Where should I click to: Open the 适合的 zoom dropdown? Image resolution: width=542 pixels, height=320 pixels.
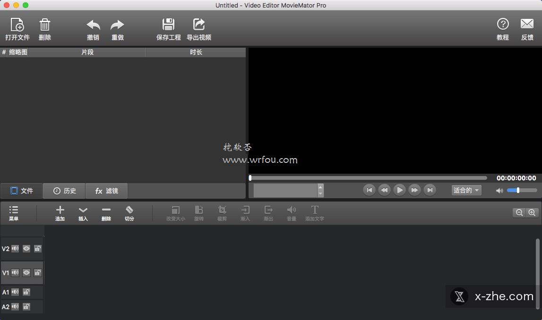[466, 190]
